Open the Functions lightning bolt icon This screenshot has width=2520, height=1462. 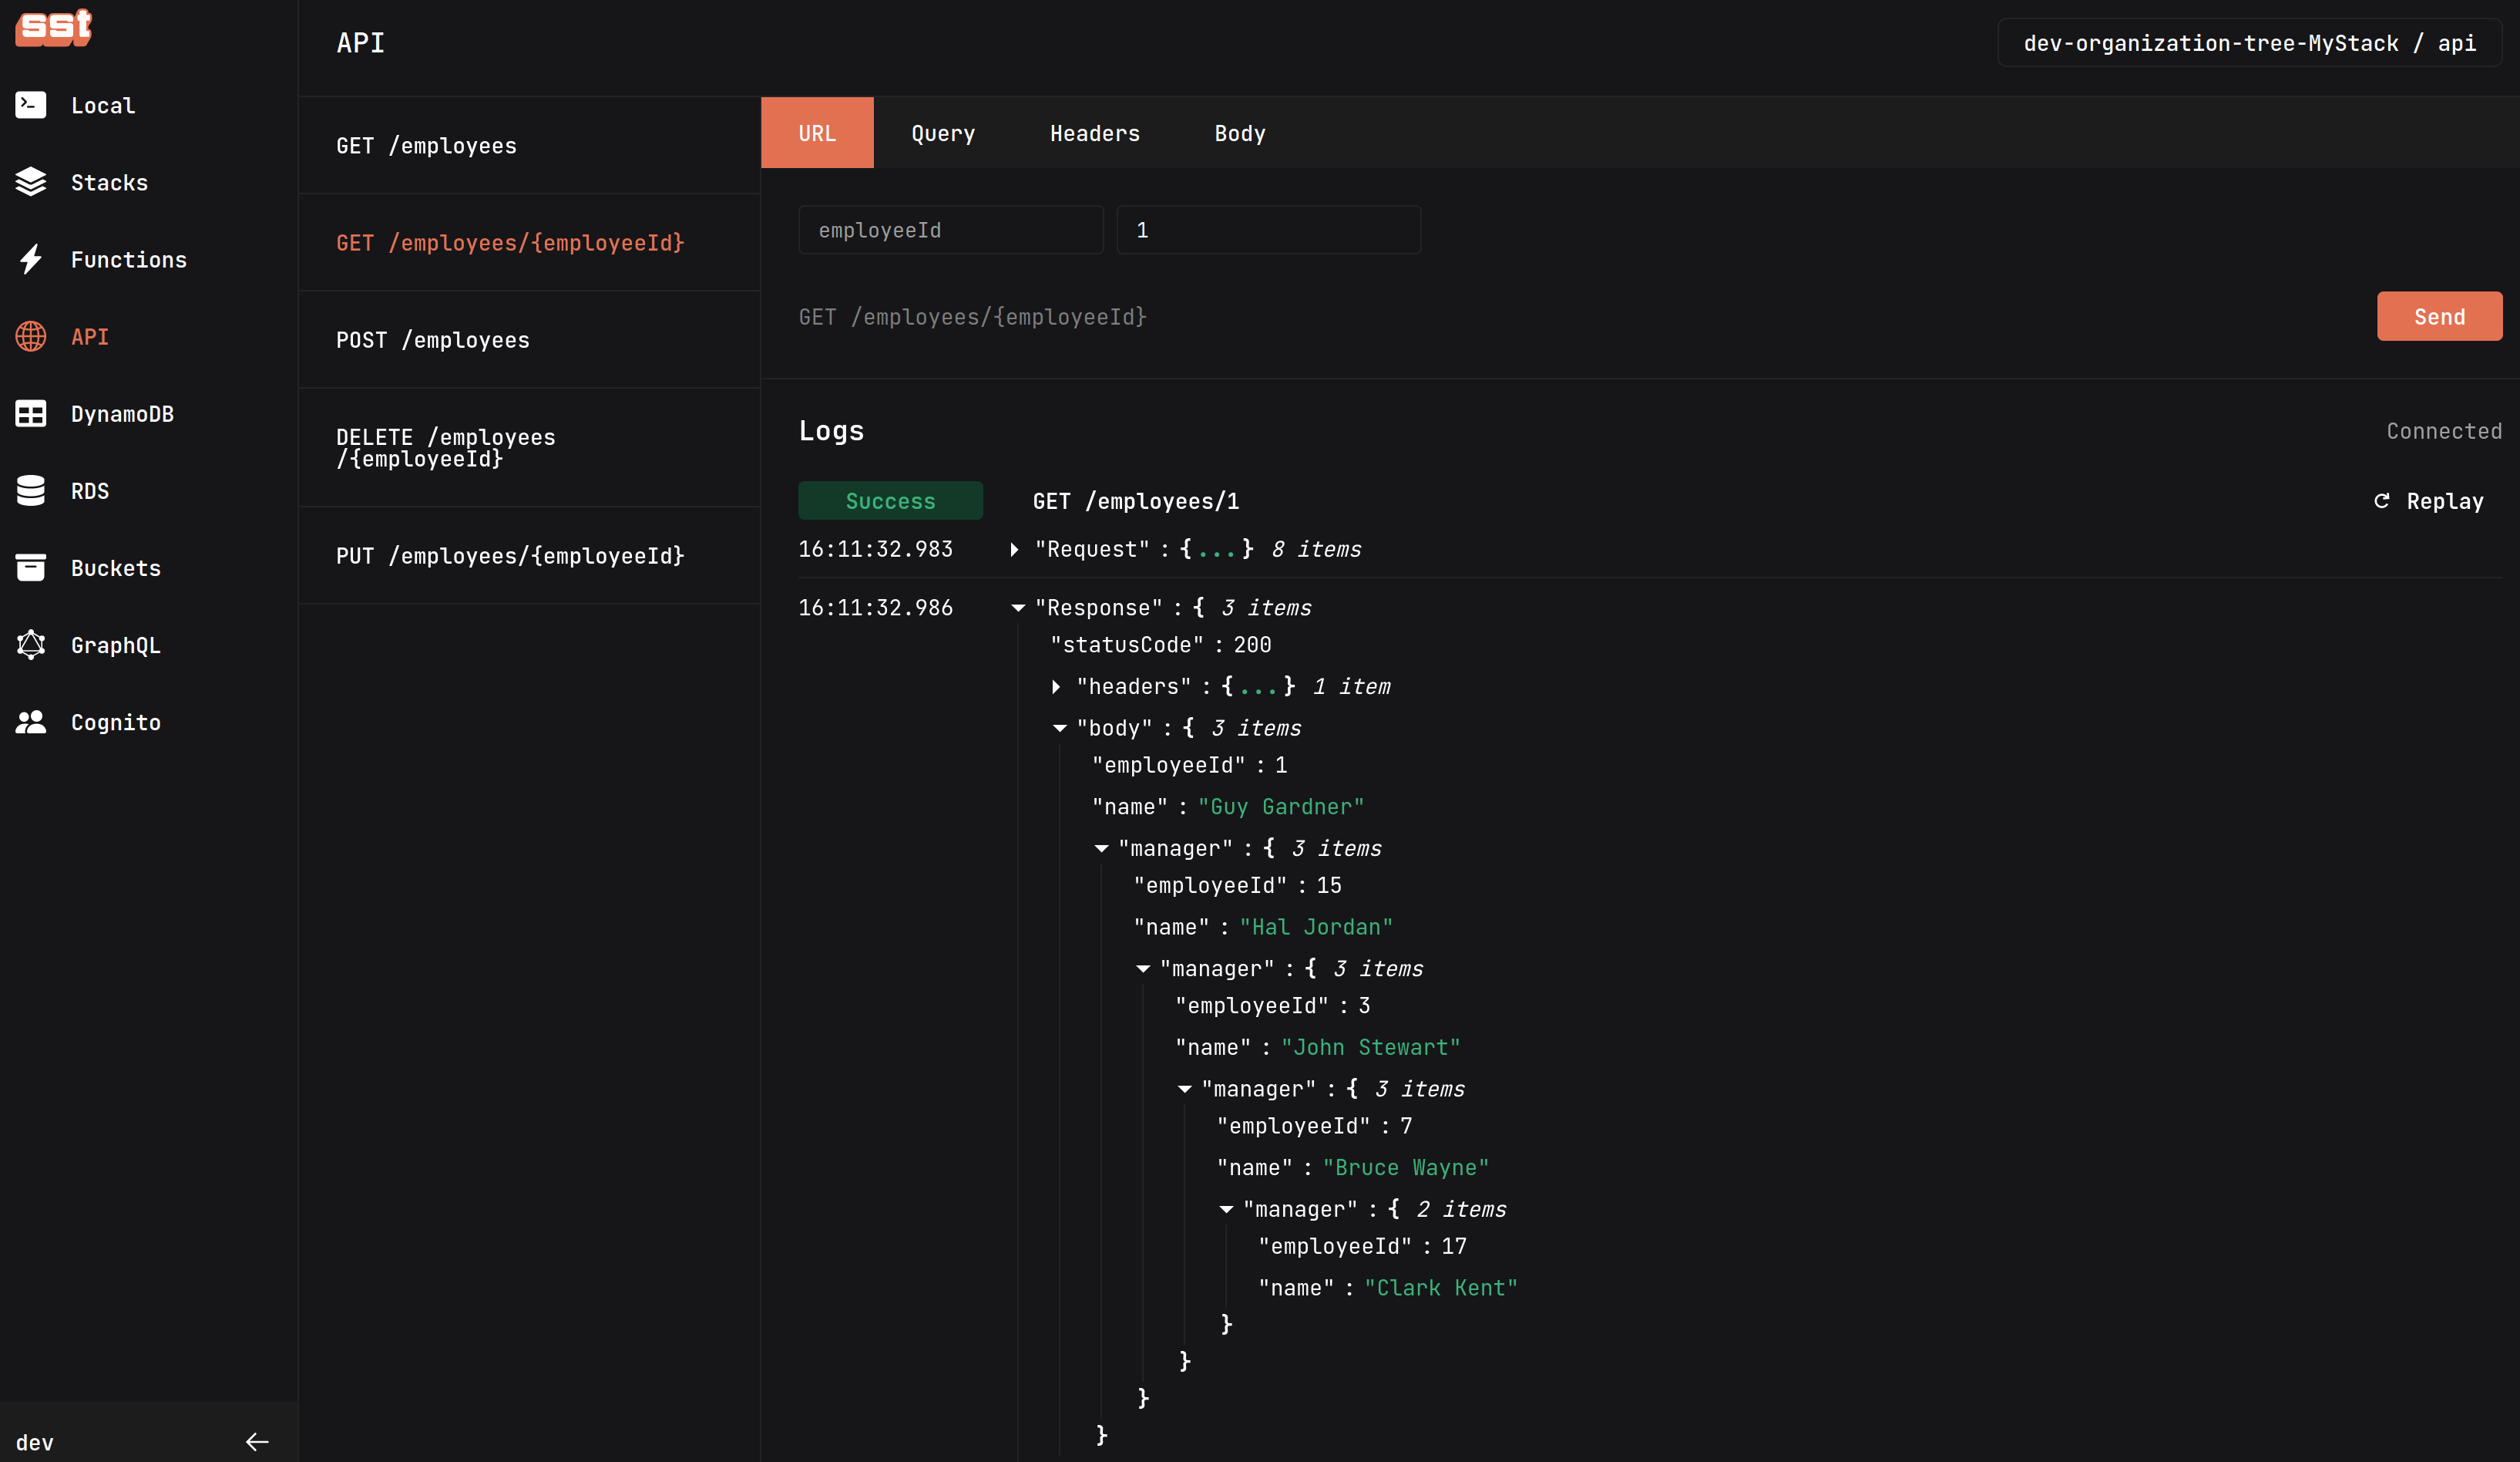(x=31, y=259)
